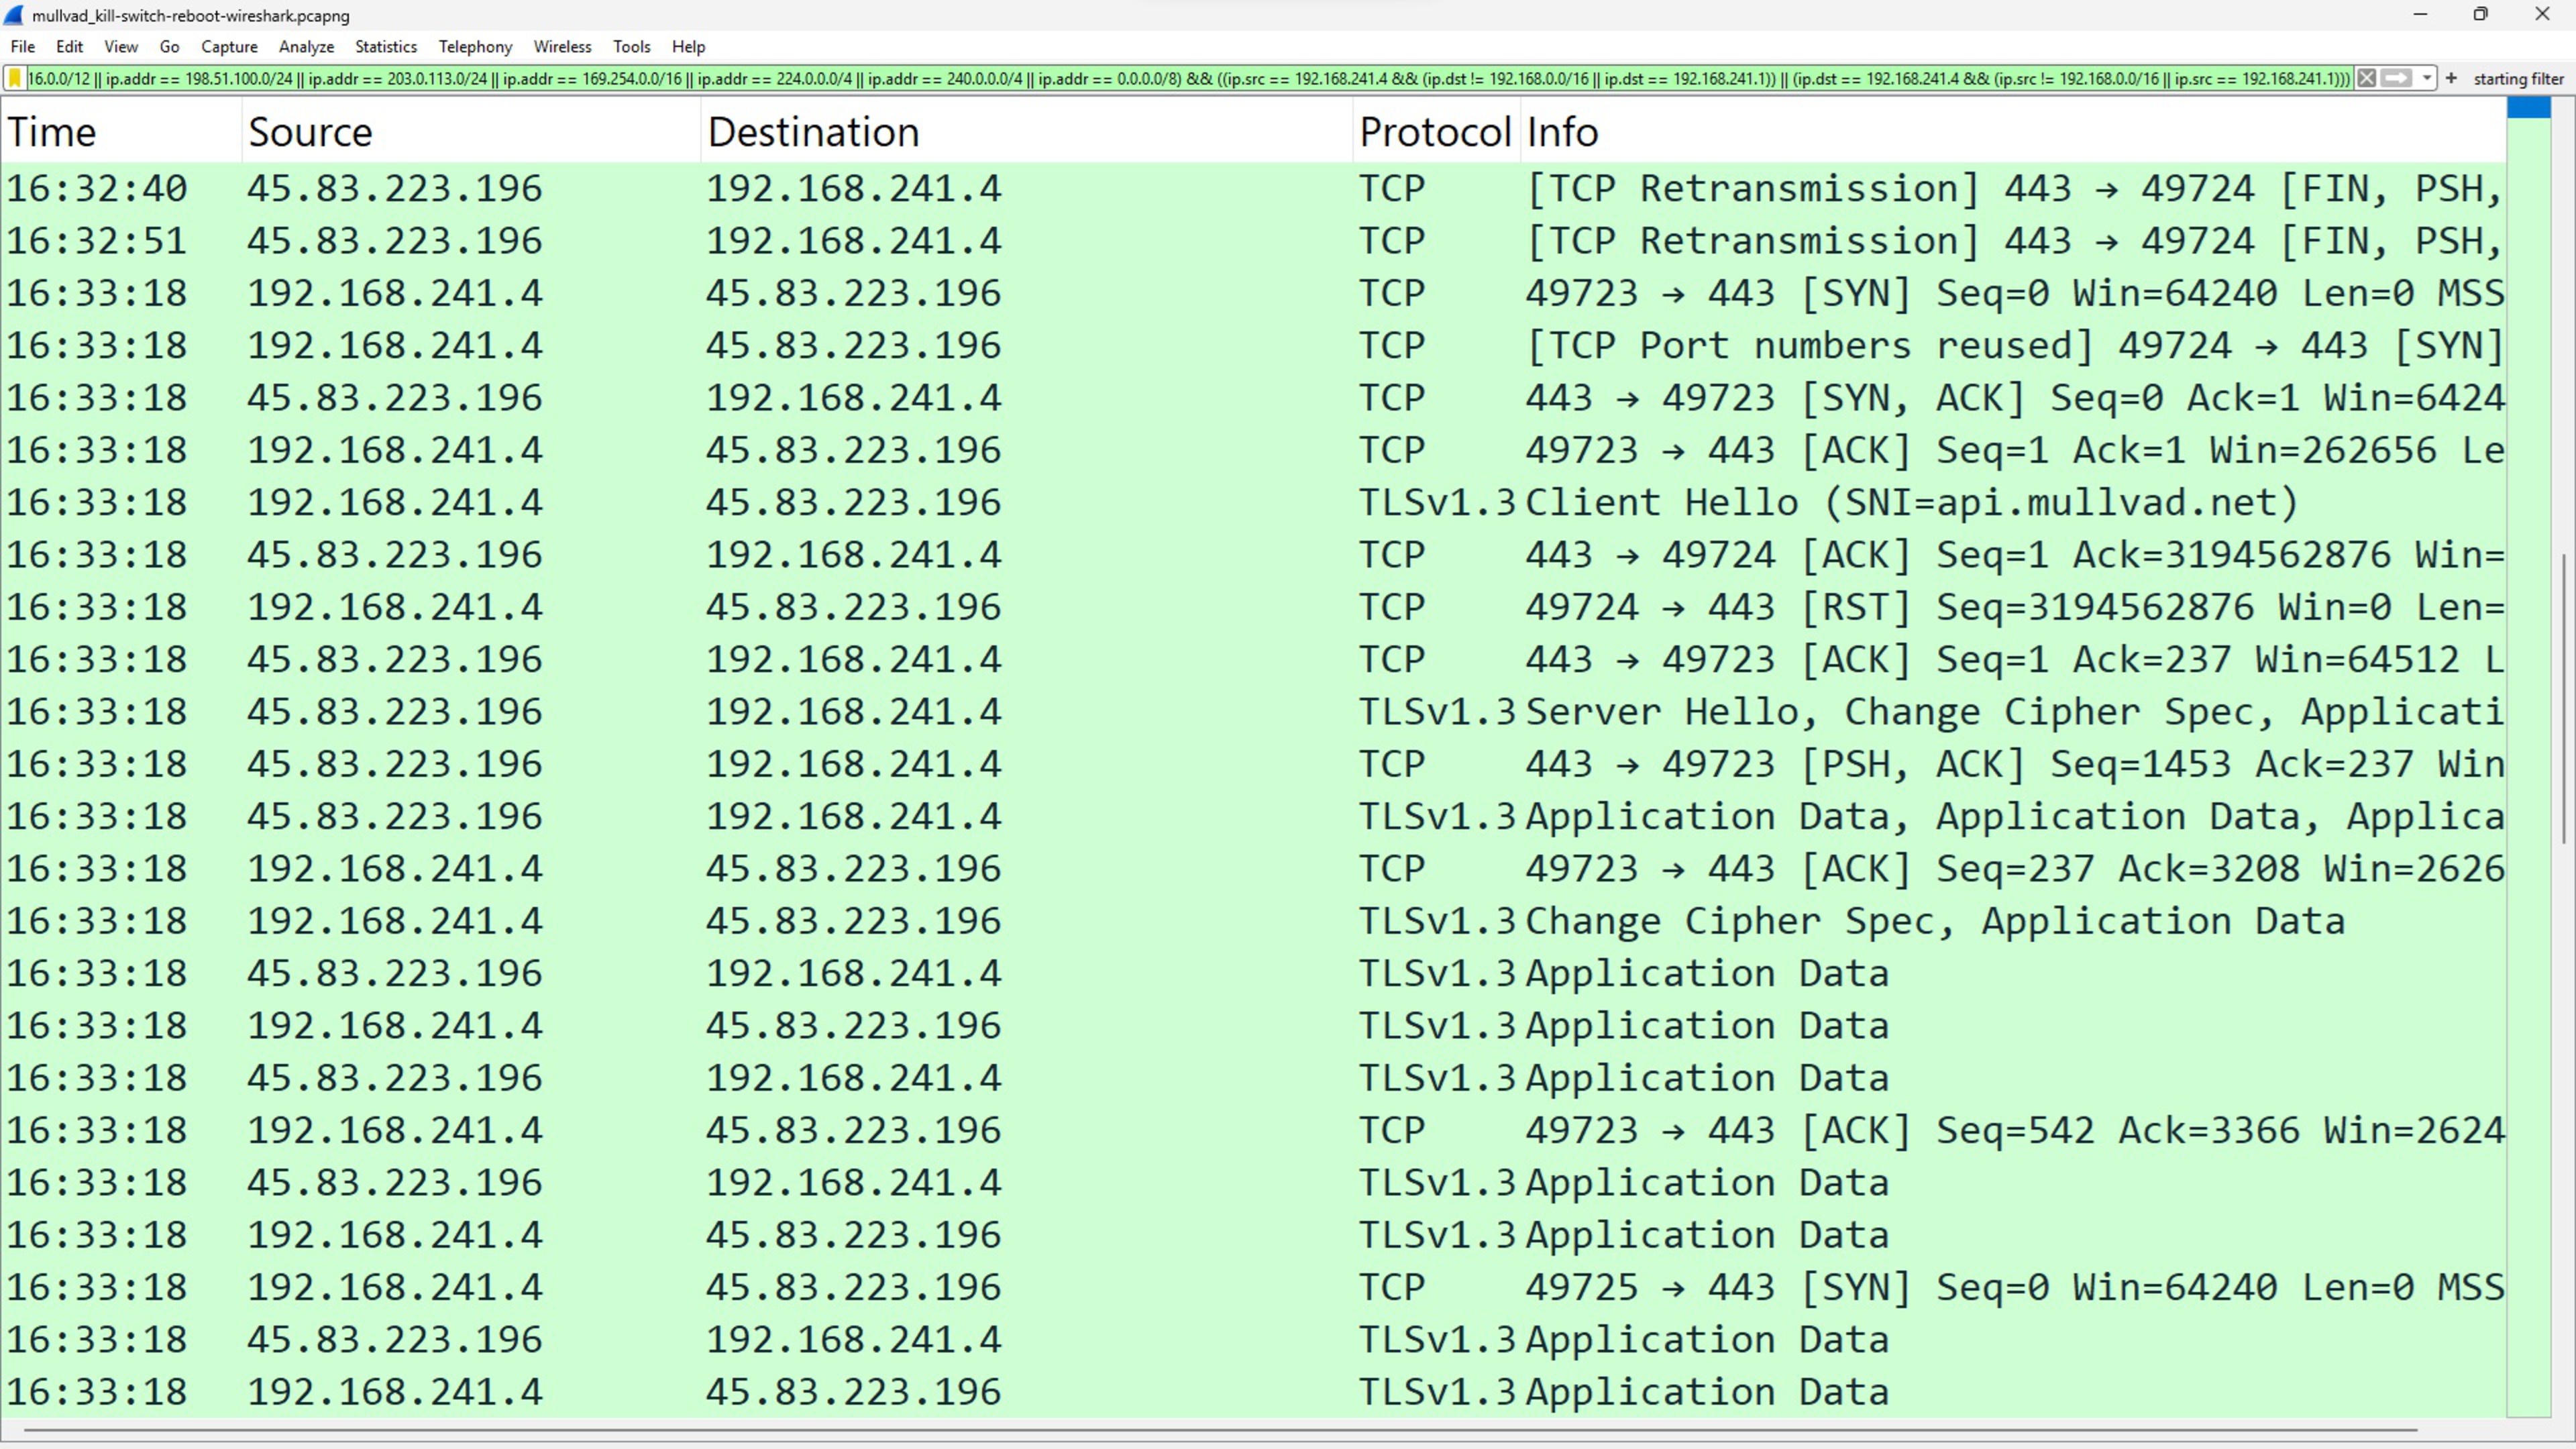Select the TCP RST packet row
Screen dimensions: 2576x1449
[1254, 607]
